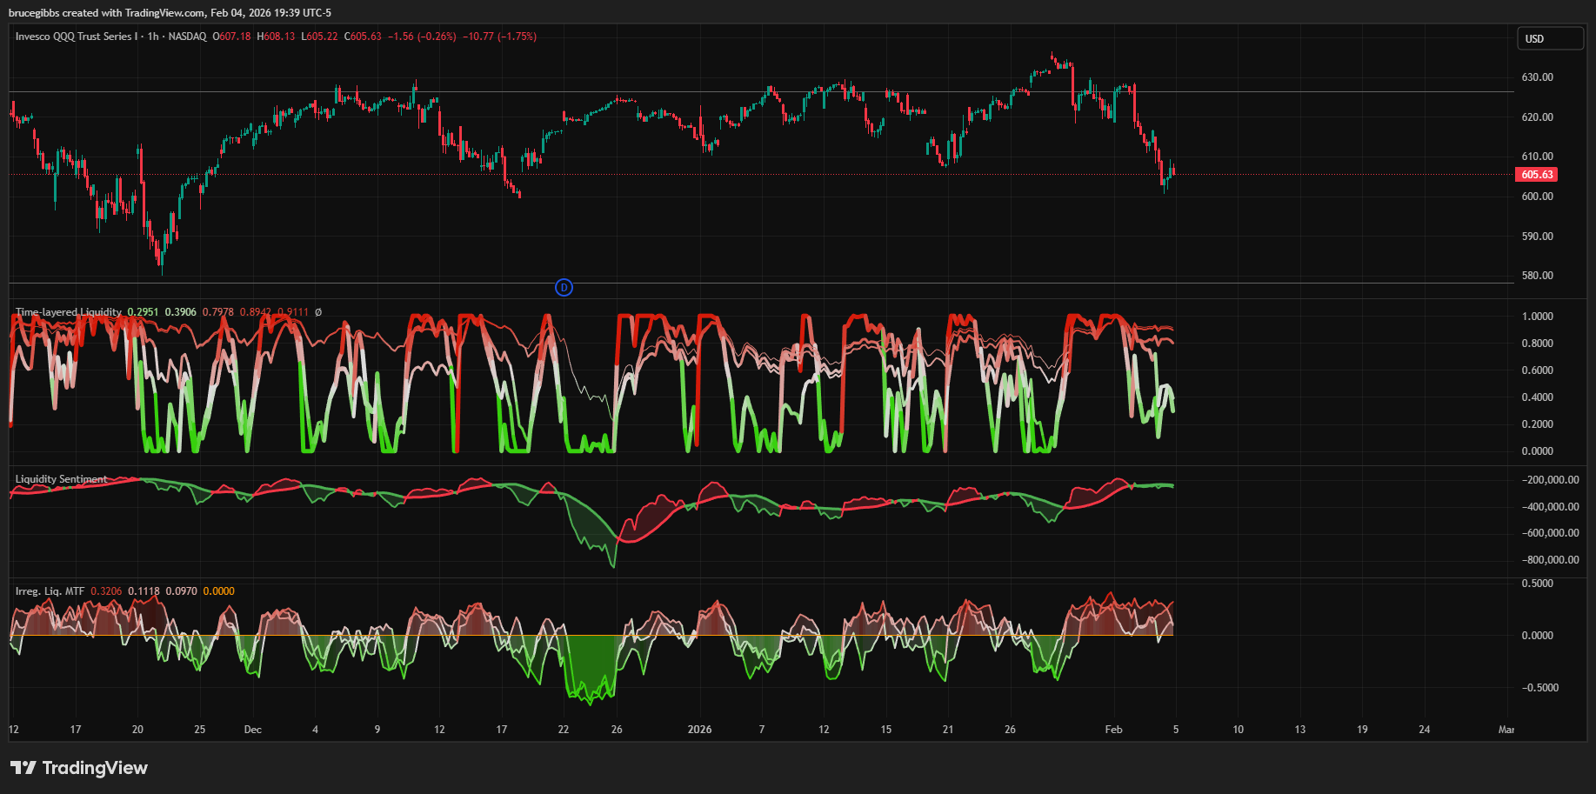
Task: Click the -800,000.00 Liquidity Sentiment scale label
Action: click(1550, 560)
